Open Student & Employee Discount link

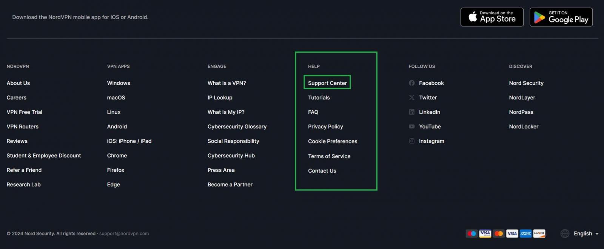pos(44,156)
